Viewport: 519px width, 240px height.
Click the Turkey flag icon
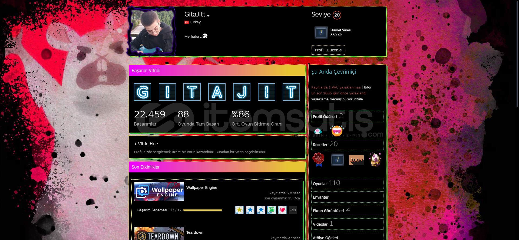tap(186, 22)
